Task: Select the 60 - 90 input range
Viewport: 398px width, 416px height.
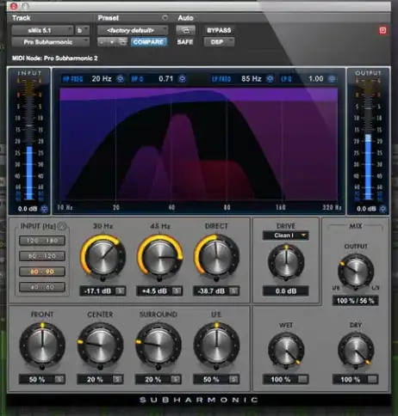Action: pos(42,272)
